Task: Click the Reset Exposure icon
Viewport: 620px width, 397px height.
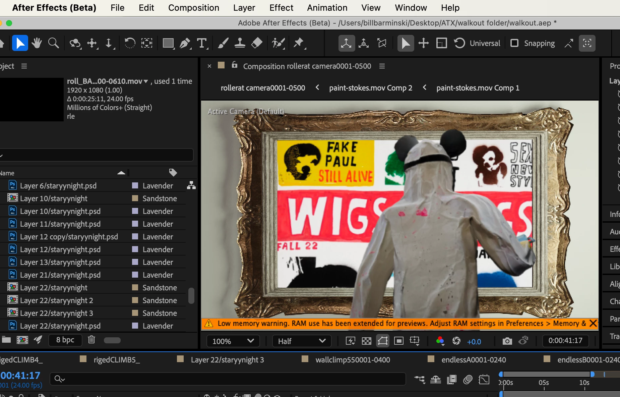Action: pyautogui.click(x=456, y=341)
